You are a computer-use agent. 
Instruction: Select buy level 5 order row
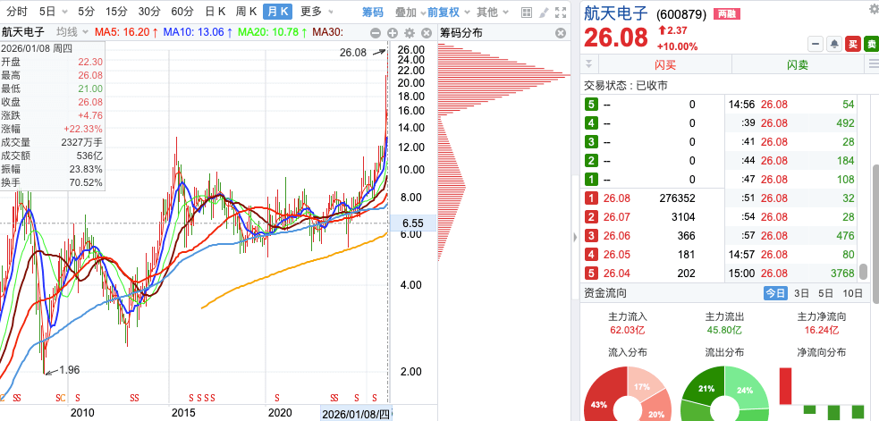click(x=652, y=274)
